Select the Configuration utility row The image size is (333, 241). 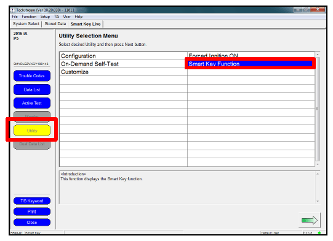click(123, 56)
